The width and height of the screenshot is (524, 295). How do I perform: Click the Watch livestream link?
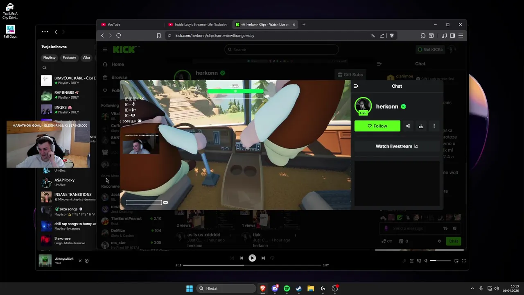(397, 146)
